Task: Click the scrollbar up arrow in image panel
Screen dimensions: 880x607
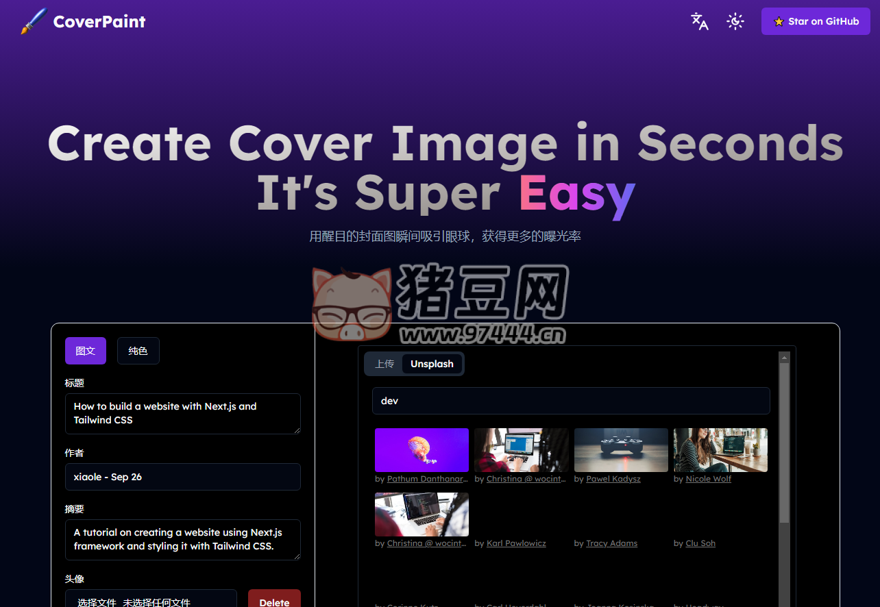Action: [x=785, y=358]
